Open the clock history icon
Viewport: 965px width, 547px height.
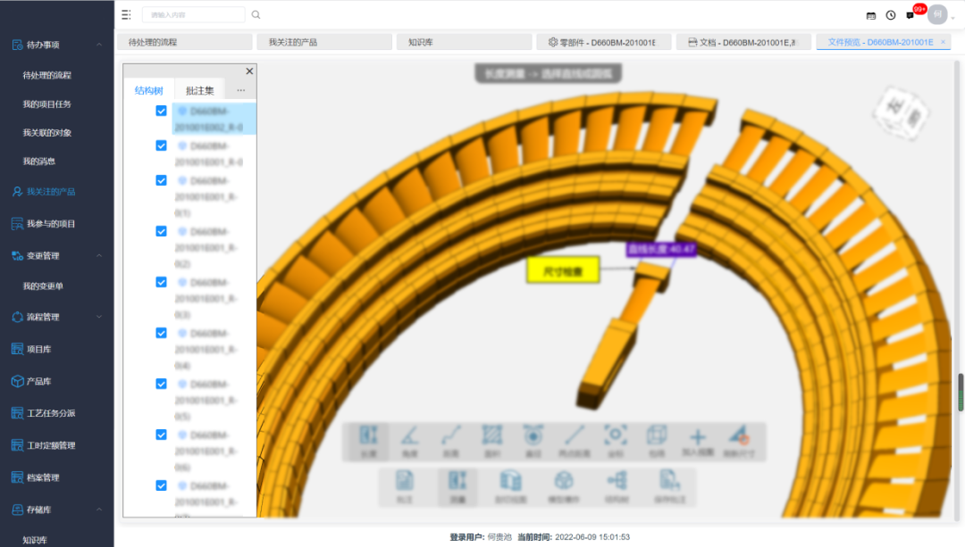pos(891,15)
